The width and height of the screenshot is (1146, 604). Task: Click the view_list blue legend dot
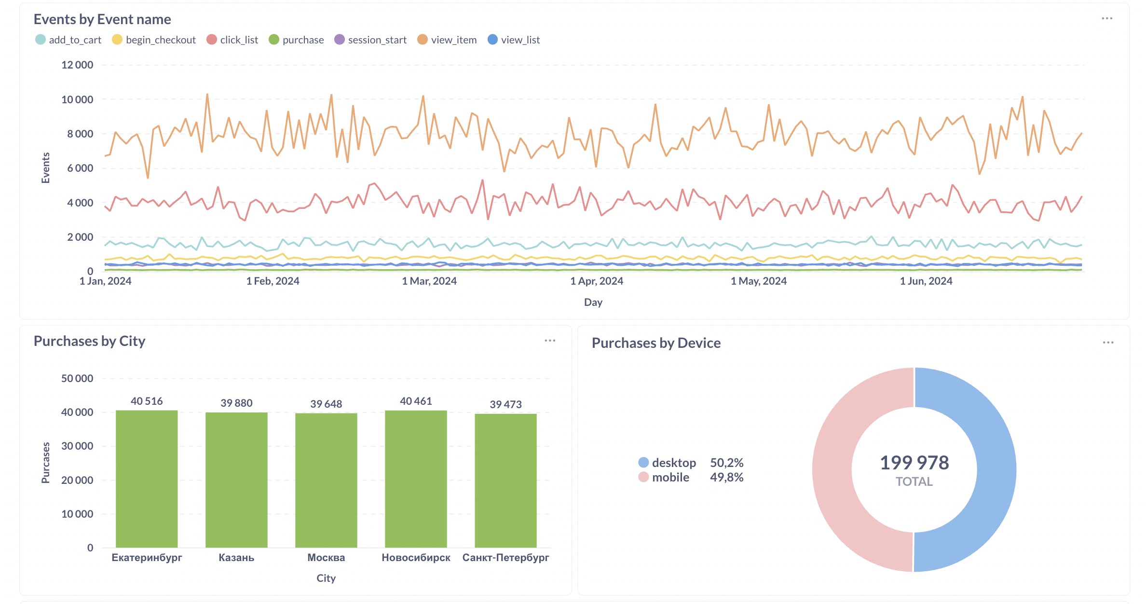(x=491, y=40)
